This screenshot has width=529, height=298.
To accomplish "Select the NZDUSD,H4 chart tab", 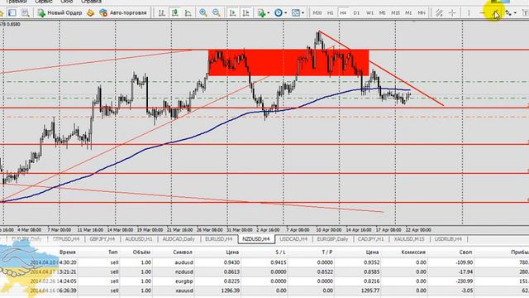I will click(256, 239).
